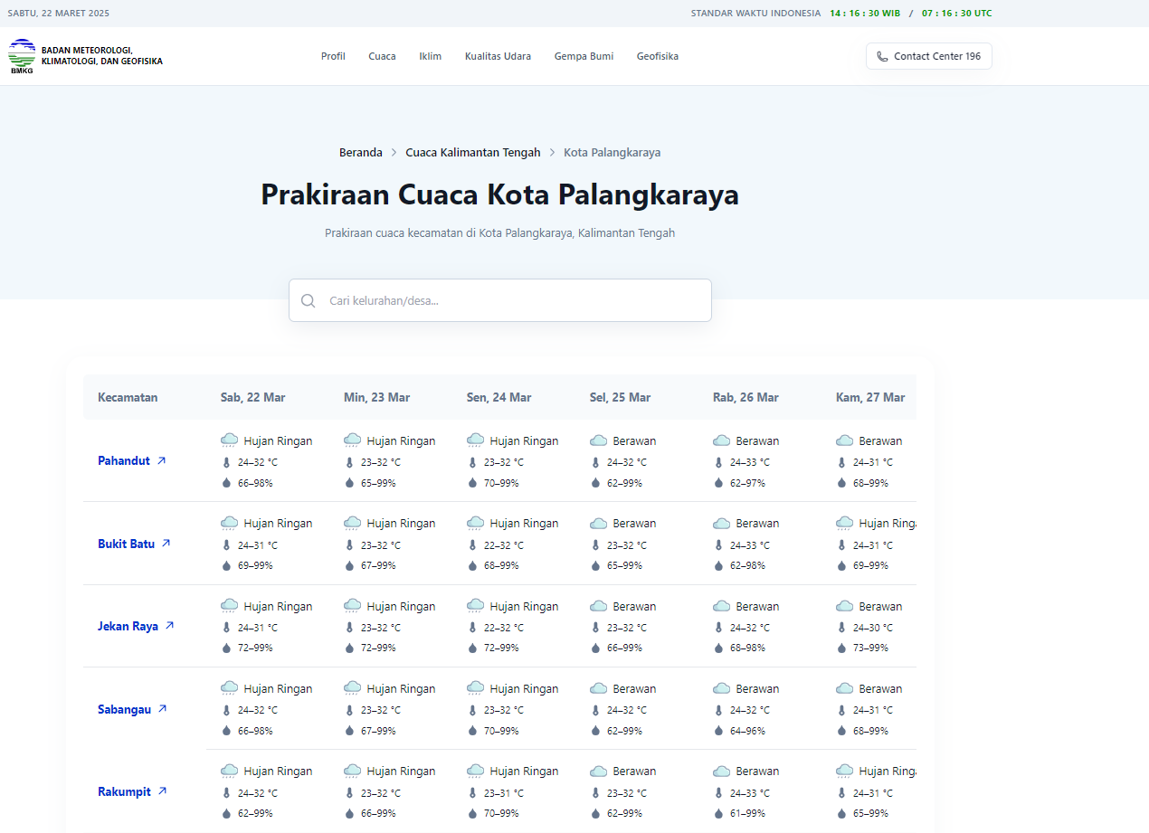The image size is (1149, 833).
Task: Click the arrow icon beside Rakumpit
Action: pyautogui.click(x=162, y=791)
